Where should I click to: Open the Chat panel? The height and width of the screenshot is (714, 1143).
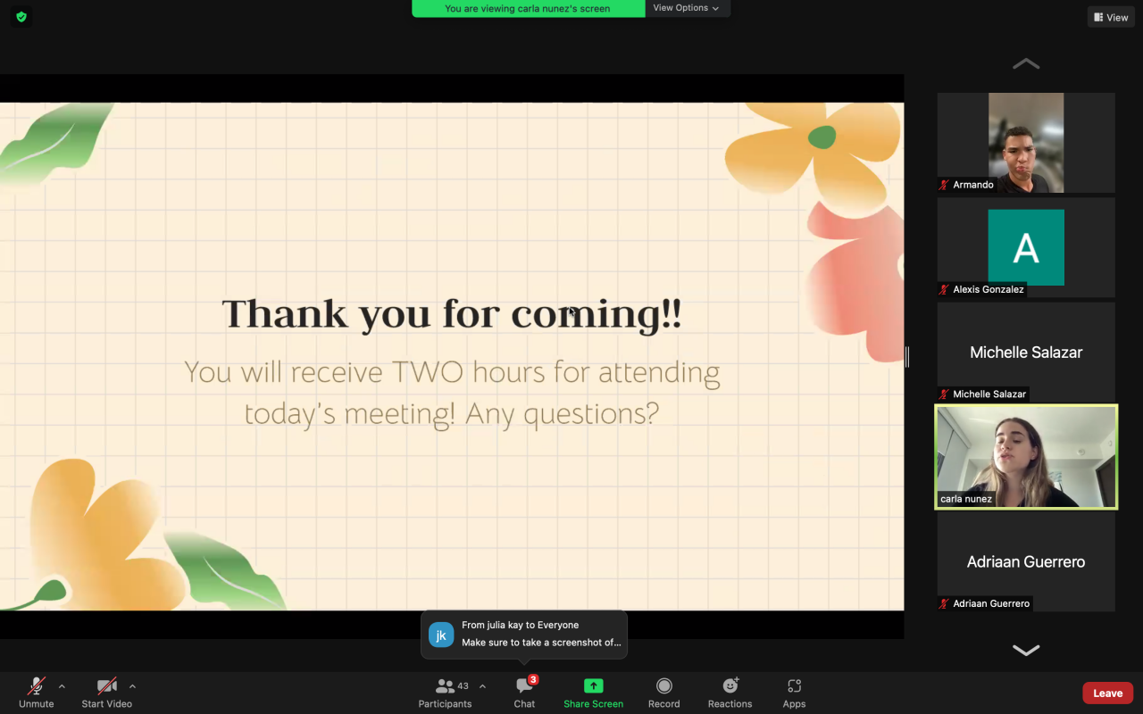pos(524,692)
